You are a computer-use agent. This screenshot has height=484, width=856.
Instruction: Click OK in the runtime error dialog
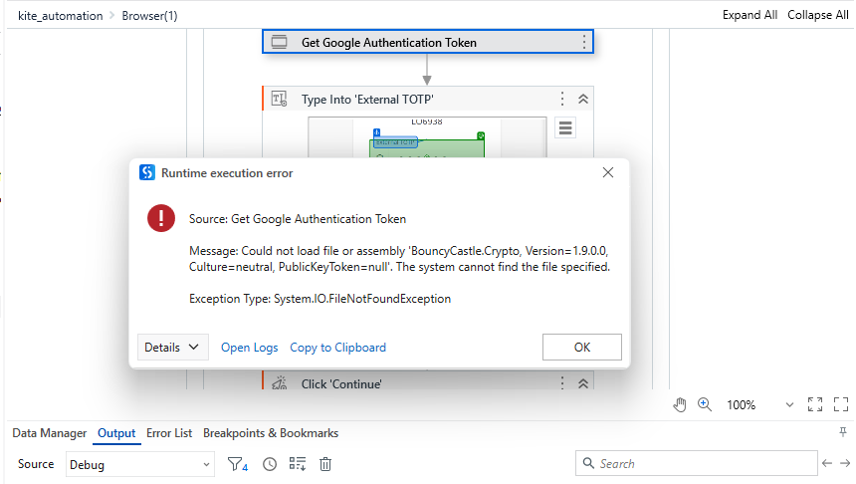point(581,347)
